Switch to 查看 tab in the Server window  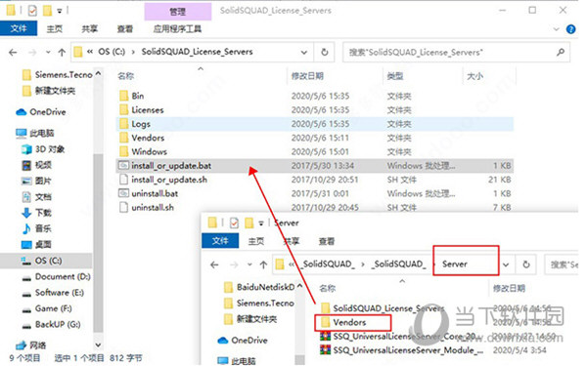[327, 241]
